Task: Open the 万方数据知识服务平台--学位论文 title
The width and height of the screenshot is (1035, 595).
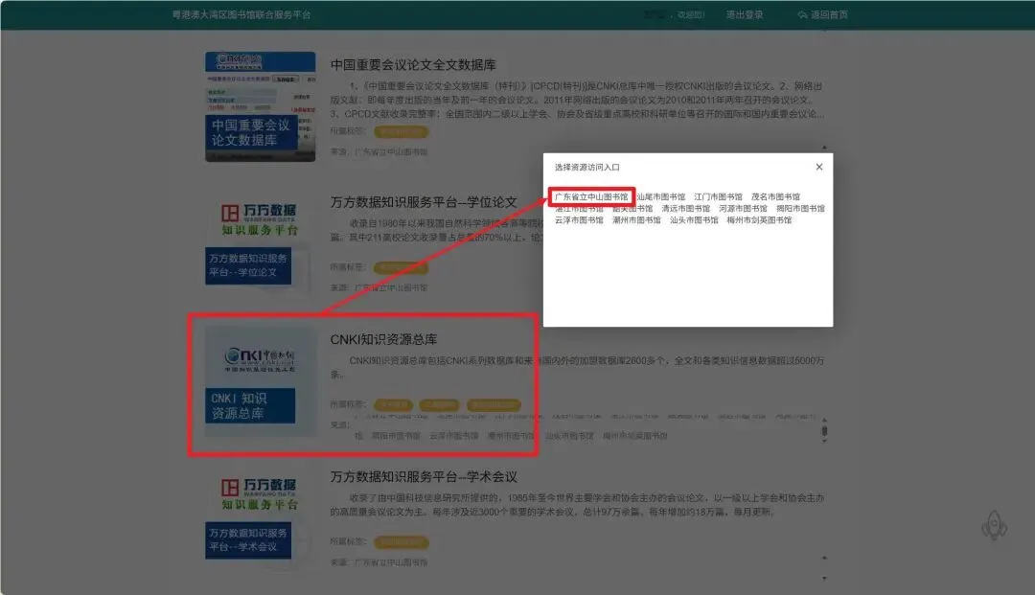Action: pos(424,202)
